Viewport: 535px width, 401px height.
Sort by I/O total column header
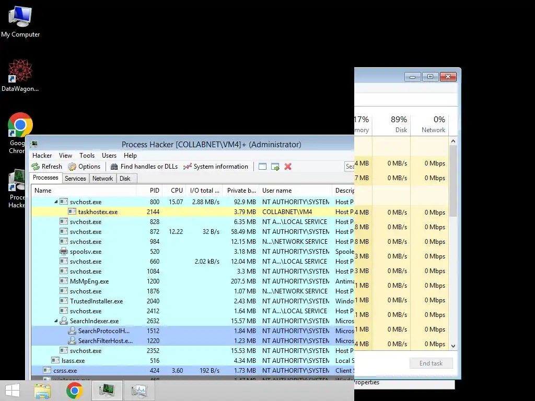point(204,191)
